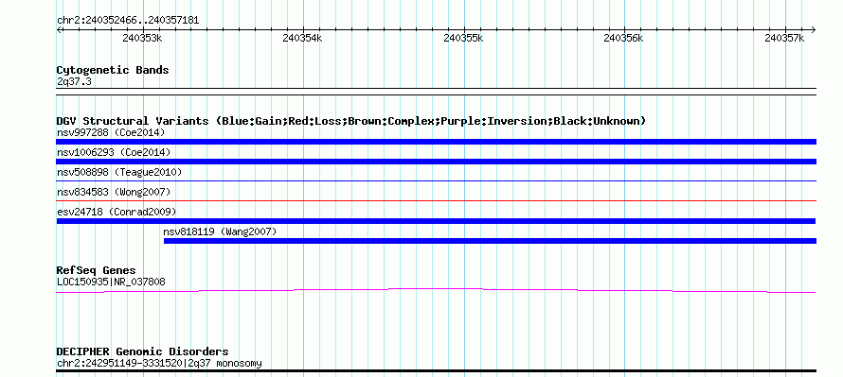Image resolution: width=843 pixels, height=377 pixels.
Task: Click the right arrow end of the ruler
Action: [x=813, y=29]
